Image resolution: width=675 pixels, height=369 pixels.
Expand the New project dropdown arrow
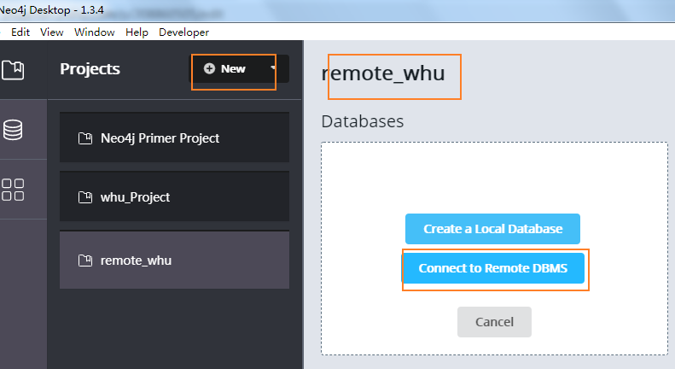(x=273, y=68)
